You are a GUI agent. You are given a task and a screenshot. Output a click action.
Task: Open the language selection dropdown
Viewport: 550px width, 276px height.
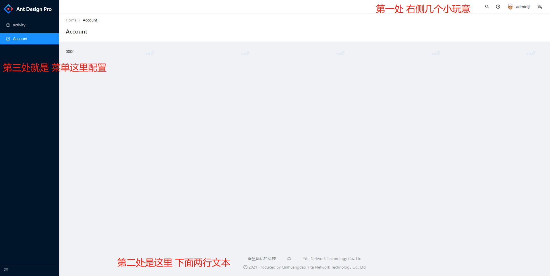pos(539,7)
